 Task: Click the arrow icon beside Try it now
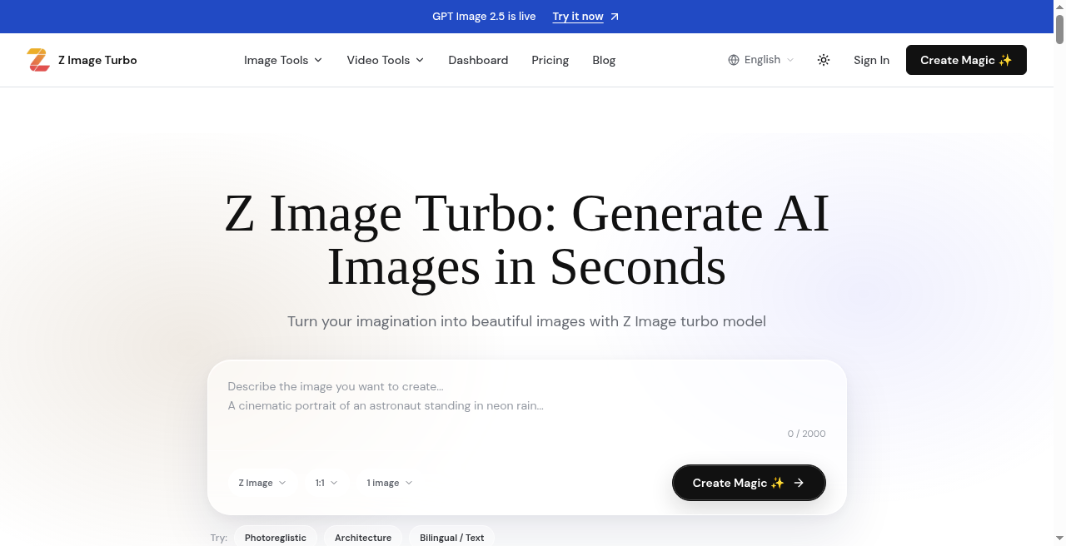(615, 17)
